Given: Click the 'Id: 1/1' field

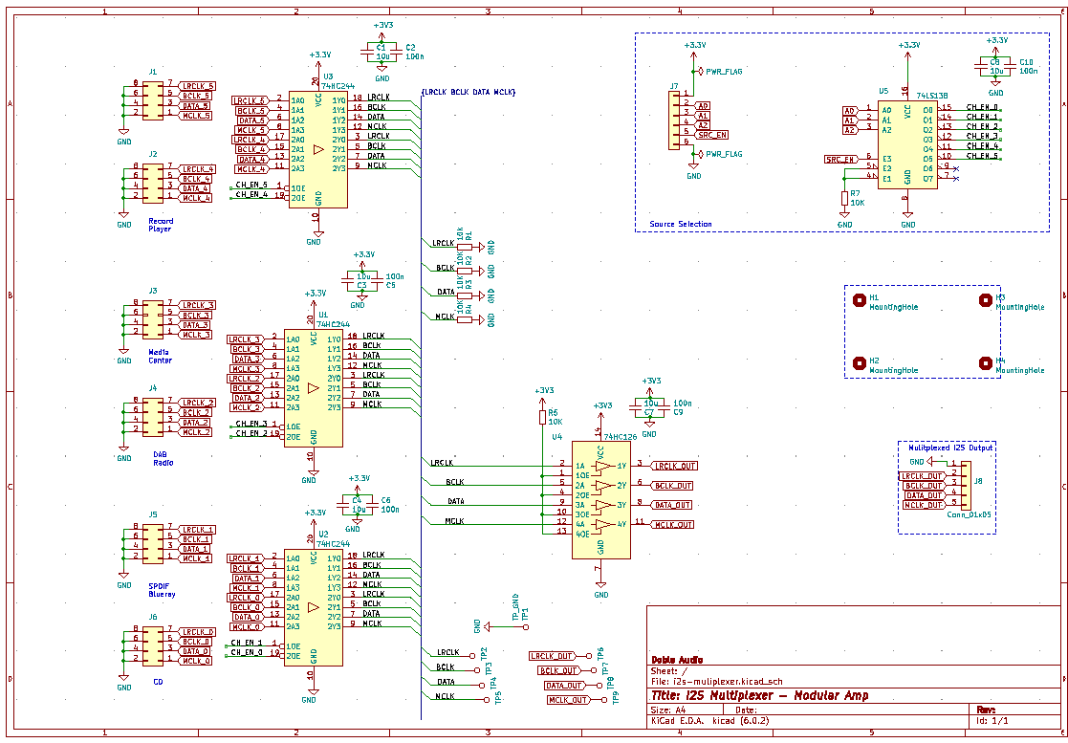Looking at the screenshot, I should 992,719.
